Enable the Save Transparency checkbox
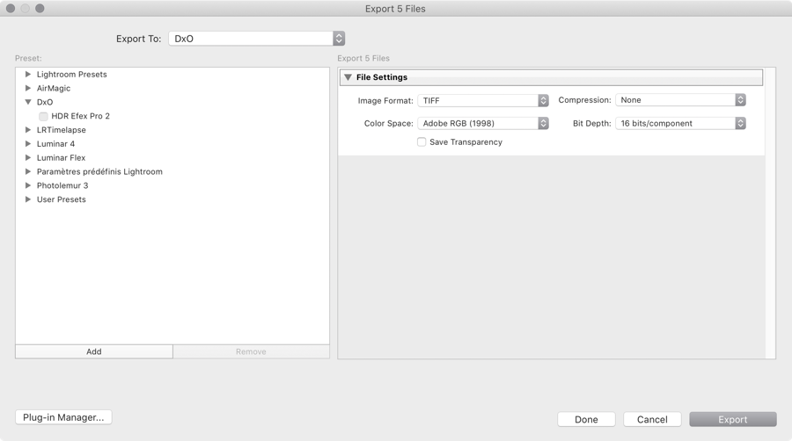The image size is (792, 441). coord(422,142)
